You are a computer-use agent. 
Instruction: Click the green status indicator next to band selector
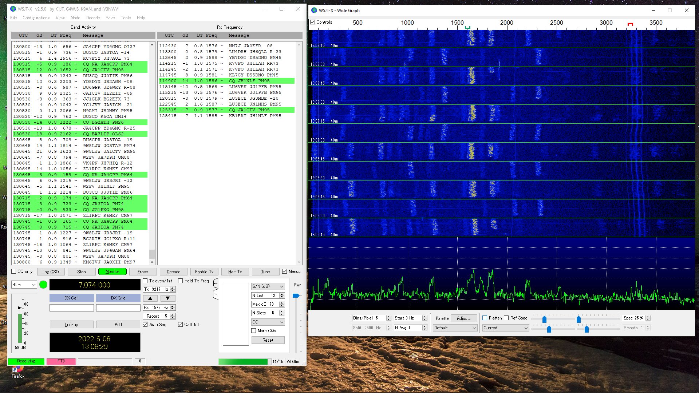[43, 285]
